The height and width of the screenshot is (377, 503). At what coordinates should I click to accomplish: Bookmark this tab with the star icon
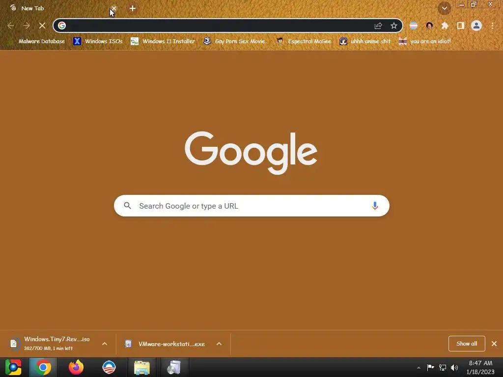393,26
